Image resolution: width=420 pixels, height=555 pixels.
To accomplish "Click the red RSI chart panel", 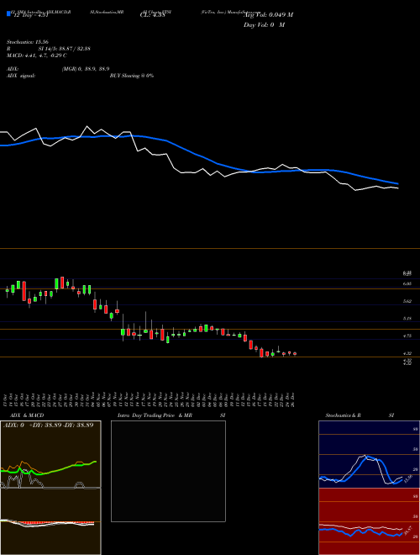I will [369, 521].
